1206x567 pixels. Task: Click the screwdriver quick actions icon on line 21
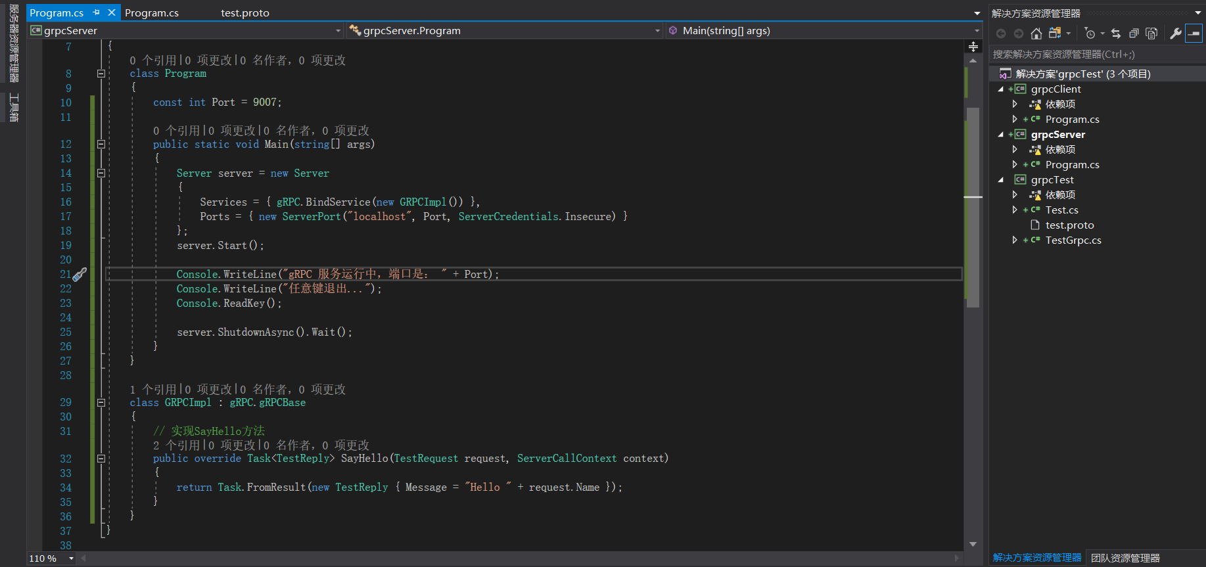coord(80,275)
